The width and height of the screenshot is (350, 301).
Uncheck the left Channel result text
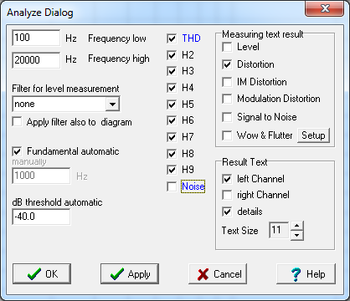(x=227, y=179)
